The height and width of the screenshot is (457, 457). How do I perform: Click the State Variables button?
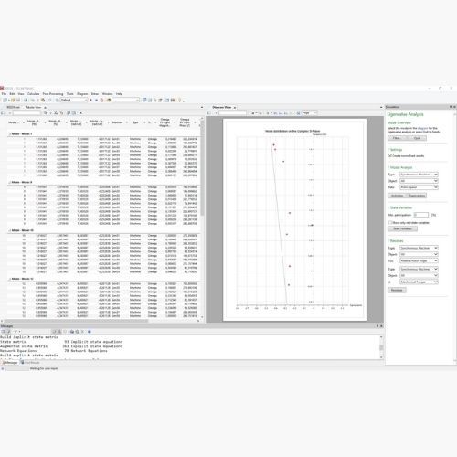402,228
